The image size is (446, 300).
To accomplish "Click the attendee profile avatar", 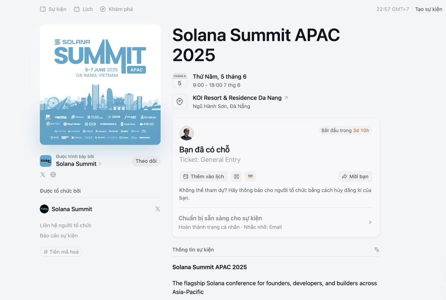I will point(187,133).
